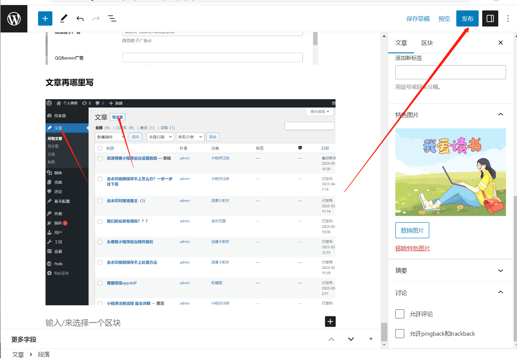Screen dimensions: 517x358
Task: Check 允许pingback和trackback option
Action: [400, 334]
